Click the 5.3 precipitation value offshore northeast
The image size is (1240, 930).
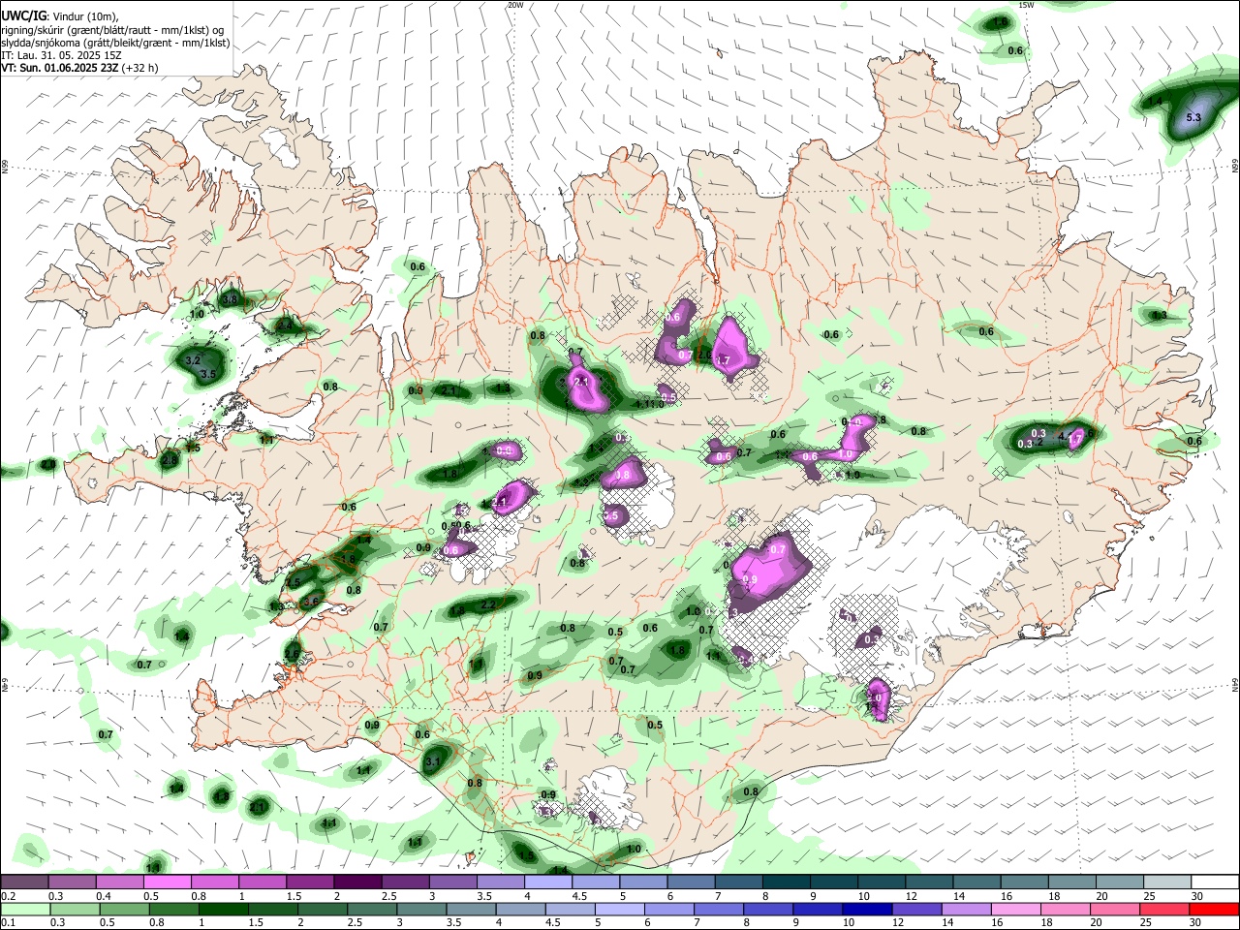pos(1193,117)
